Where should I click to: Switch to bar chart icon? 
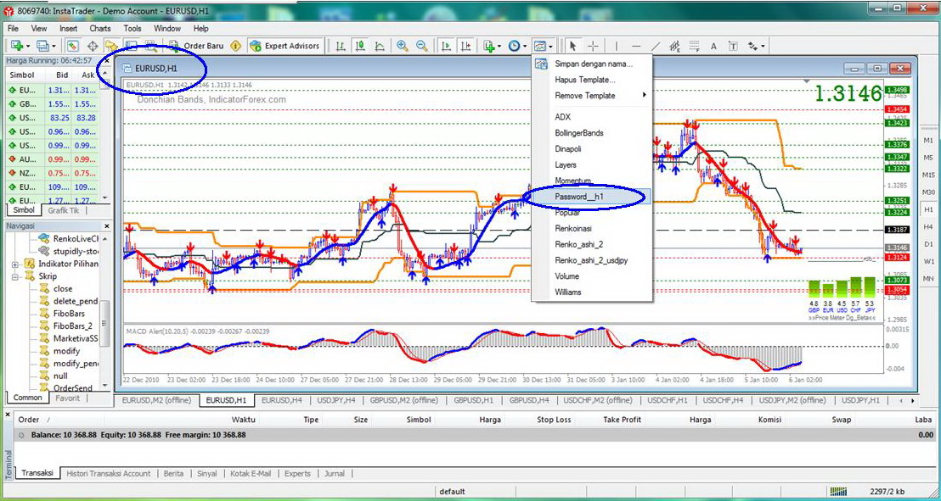[341, 46]
